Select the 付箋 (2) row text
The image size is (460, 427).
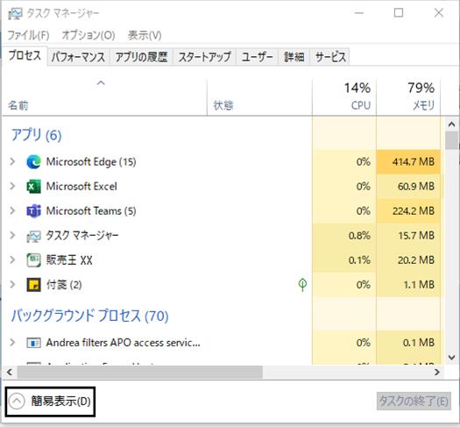click(64, 285)
